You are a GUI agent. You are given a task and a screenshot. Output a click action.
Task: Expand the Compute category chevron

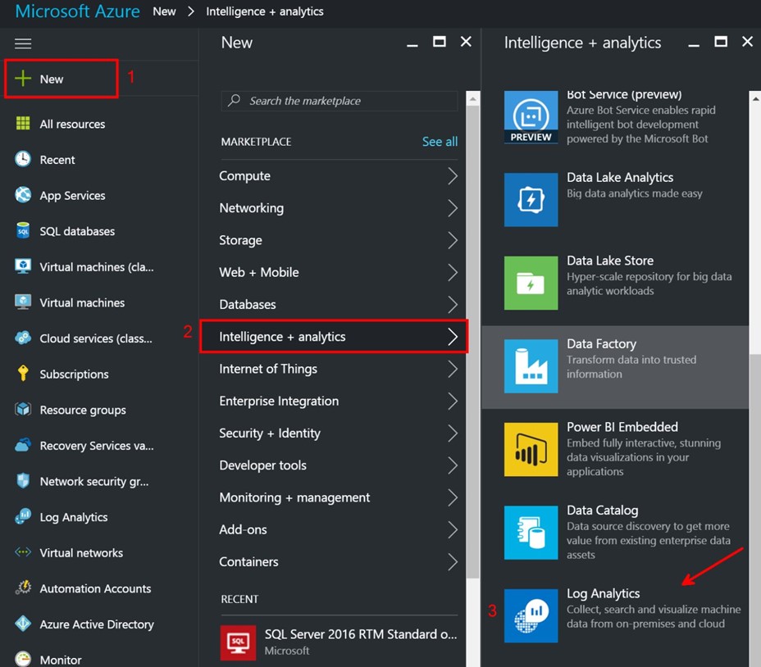tap(453, 176)
